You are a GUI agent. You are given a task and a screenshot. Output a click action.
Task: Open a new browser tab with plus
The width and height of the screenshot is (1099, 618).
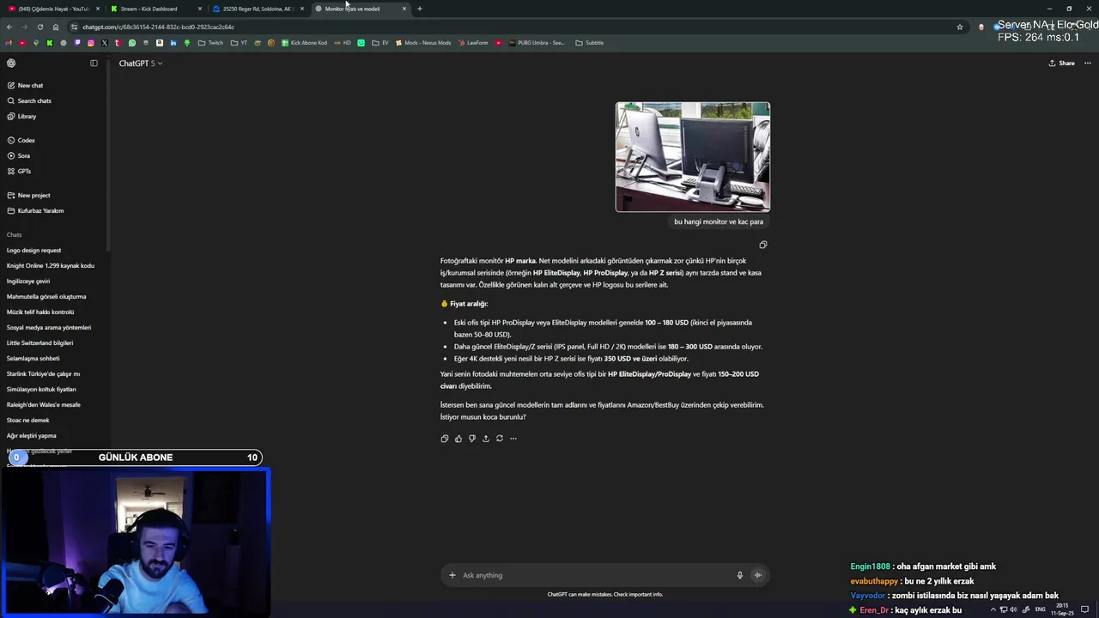tap(419, 9)
